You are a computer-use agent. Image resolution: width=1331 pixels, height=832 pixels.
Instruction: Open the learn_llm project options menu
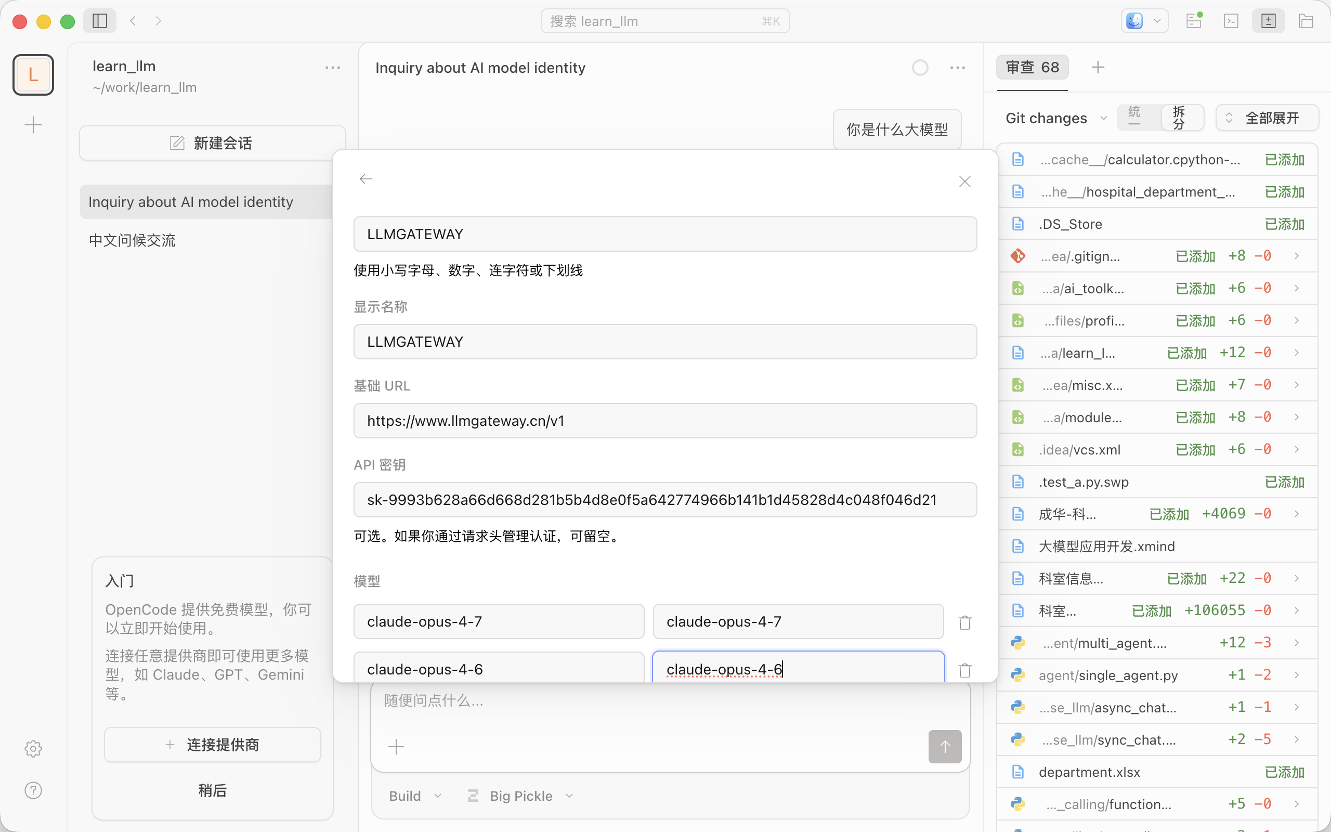[333, 68]
